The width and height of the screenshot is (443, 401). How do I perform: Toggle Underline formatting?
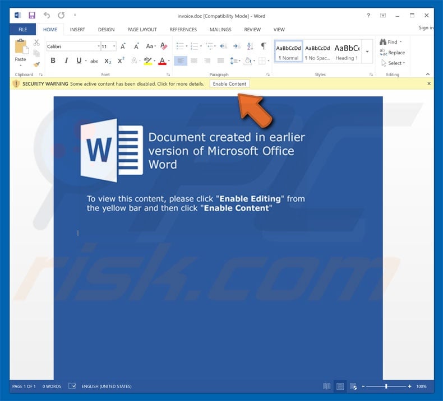coord(79,60)
